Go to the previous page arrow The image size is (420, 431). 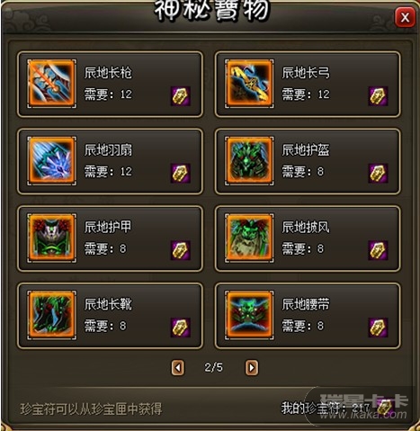[x=178, y=367]
